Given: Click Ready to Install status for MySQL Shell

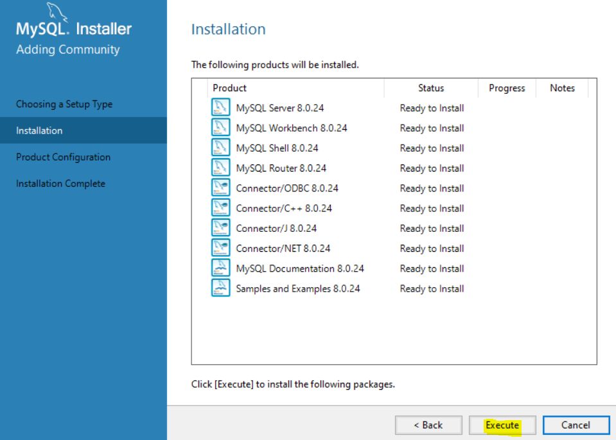Looking at the screenshot, I should [x=432, y=148].
